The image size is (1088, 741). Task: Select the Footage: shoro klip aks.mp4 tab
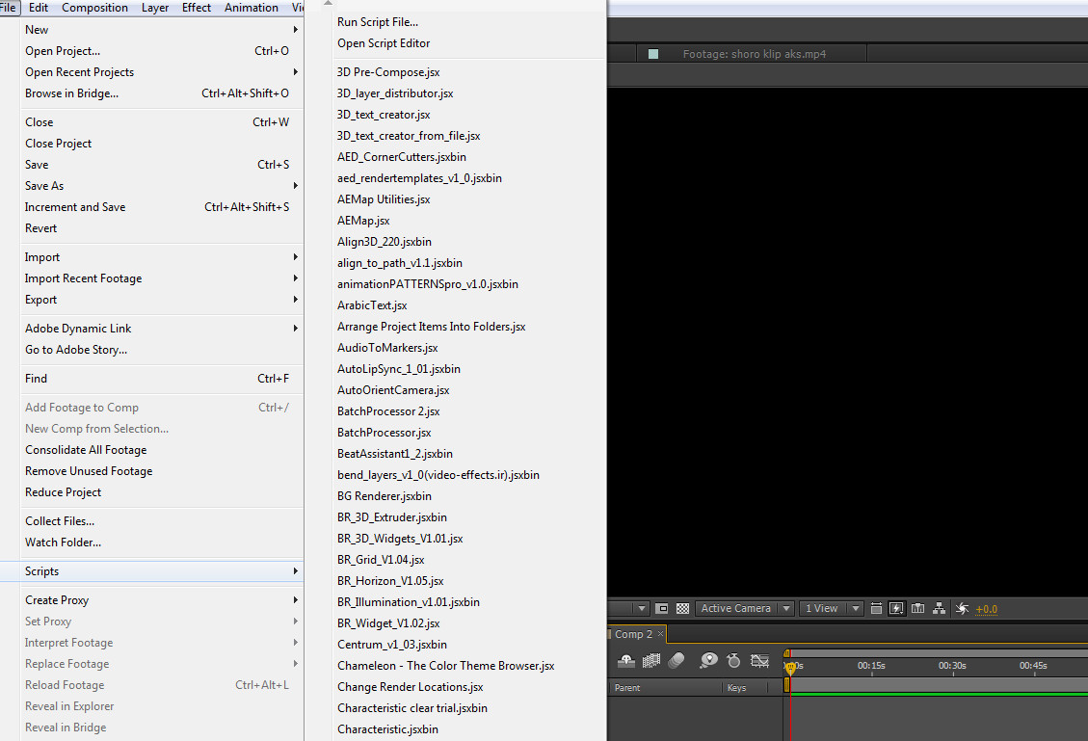755,54
